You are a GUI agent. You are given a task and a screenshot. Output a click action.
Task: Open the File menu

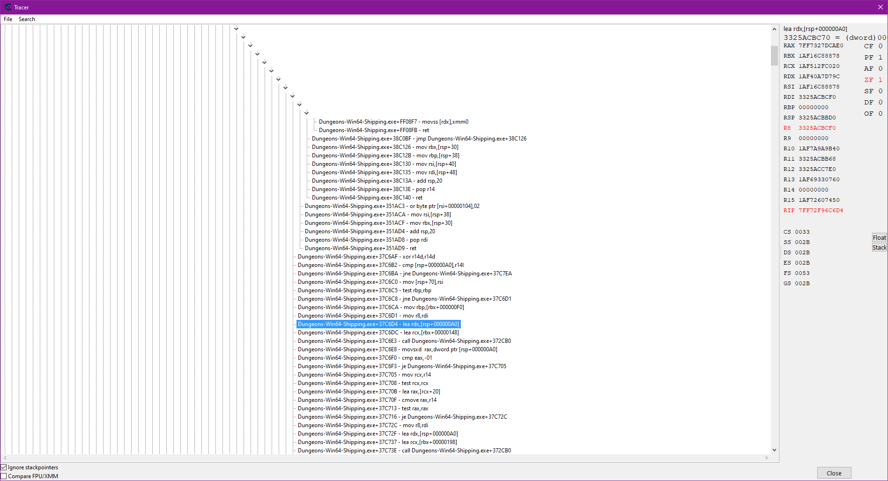[x=8, y=19]
